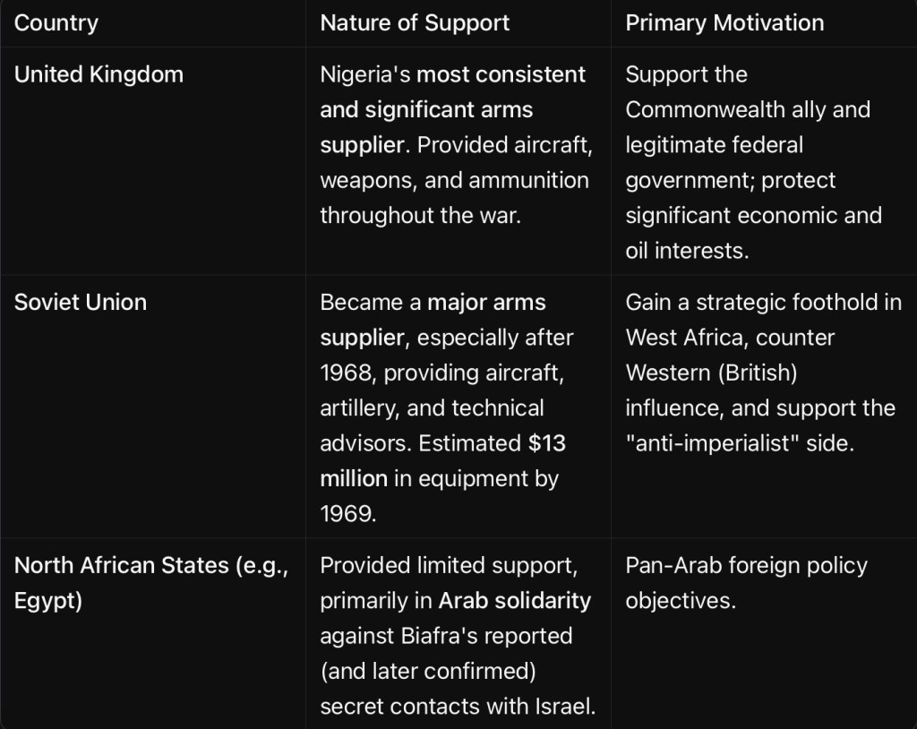The height and width of the screenshot is (729, 917).
Task: Click 'weapons, and ammunition' in the UK row
Action: point(454,180)
